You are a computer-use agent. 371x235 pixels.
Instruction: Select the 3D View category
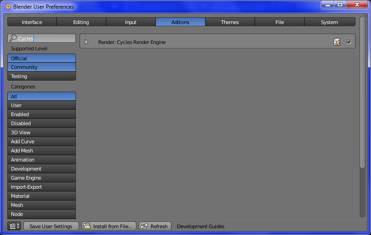[x=42, y=132]
